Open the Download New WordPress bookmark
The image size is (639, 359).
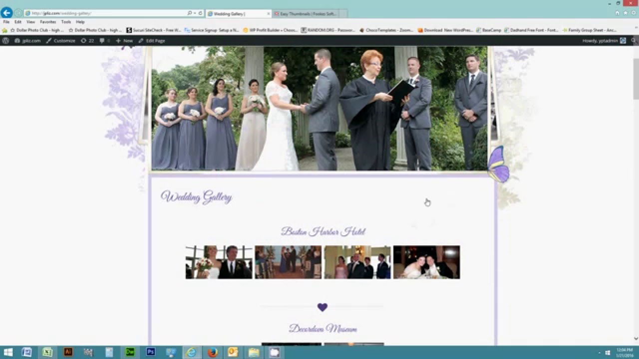pyautogui.click(x=445, y=30)
